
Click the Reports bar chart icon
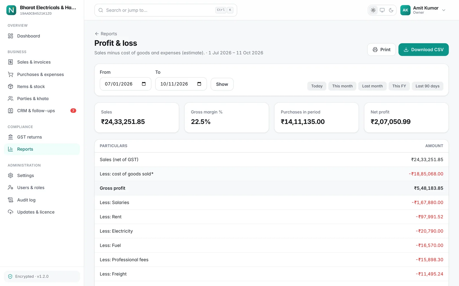[x=11, y=149]
